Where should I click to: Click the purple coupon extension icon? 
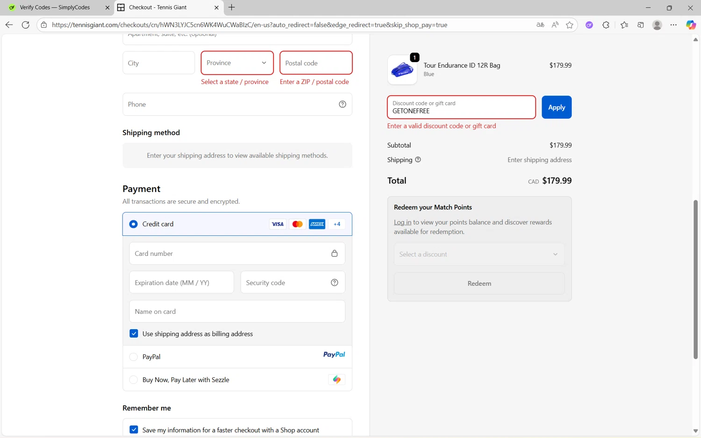point(589,25)
